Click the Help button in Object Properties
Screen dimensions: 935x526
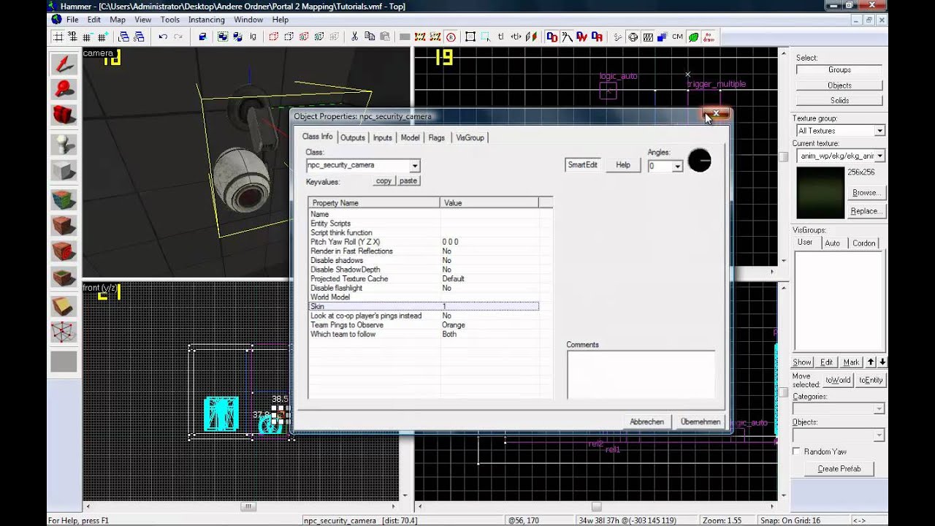(622, 165)
